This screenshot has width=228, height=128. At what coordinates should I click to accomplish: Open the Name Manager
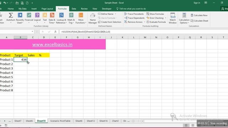(93, 18)
